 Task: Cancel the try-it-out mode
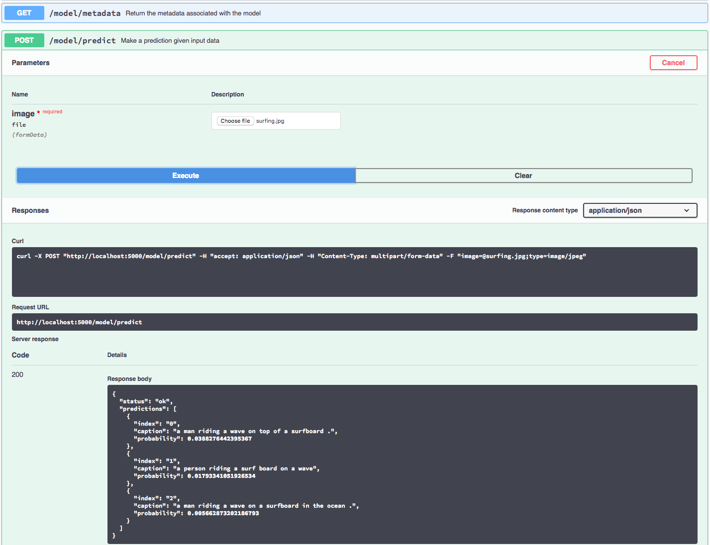[x=673, y=63]
